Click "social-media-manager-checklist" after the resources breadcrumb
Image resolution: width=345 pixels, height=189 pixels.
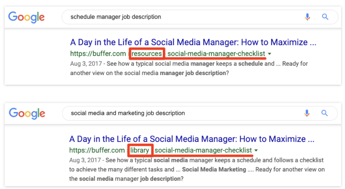coord(216,54)
